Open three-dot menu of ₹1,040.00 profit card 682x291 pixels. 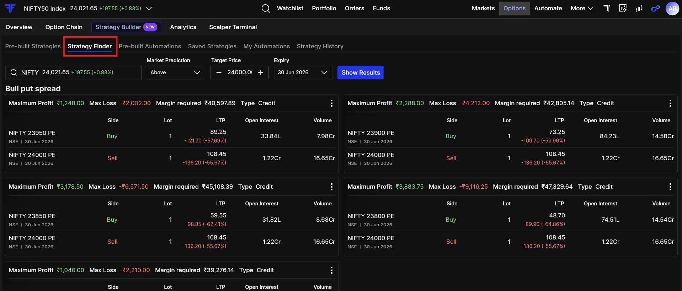(x=332, y=270)
